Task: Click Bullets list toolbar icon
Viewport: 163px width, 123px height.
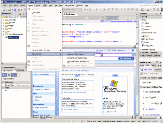Action: [125, 9]
